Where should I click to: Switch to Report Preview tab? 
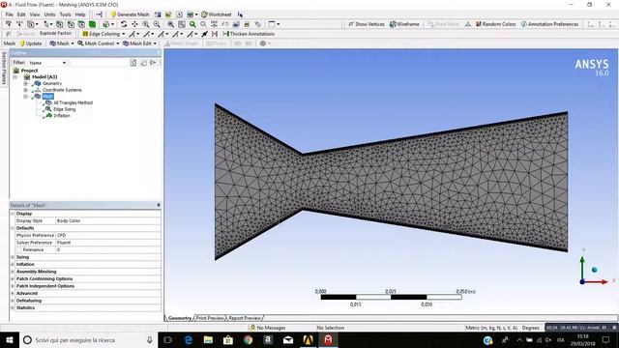245,318
